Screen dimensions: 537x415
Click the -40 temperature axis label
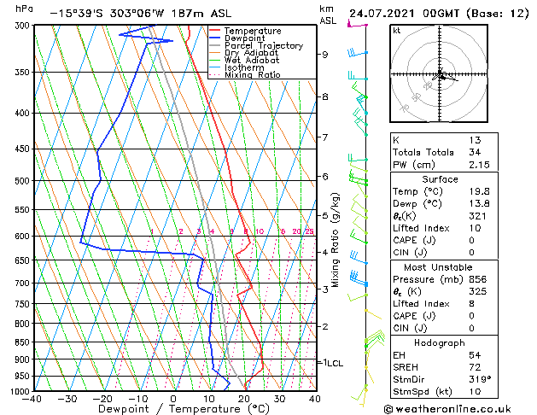click(32, 399)
